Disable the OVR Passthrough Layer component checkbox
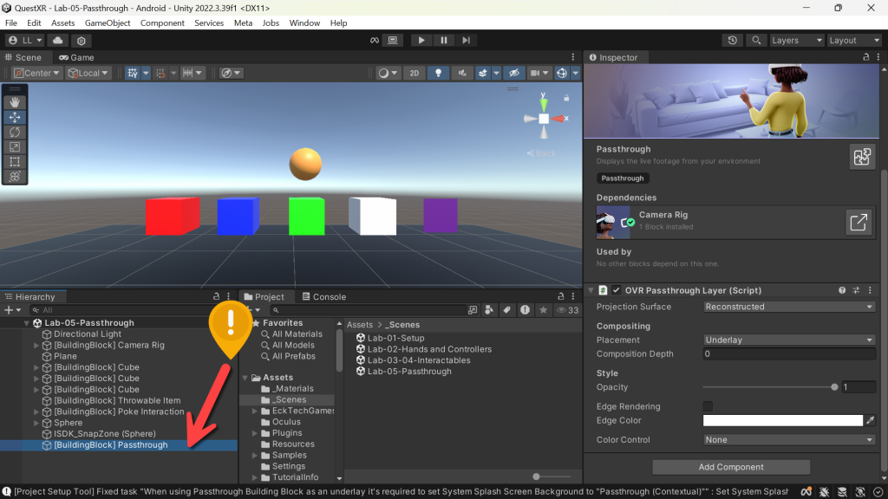The height and width of the screenshot is (499, 888). [x=617, y=290]
